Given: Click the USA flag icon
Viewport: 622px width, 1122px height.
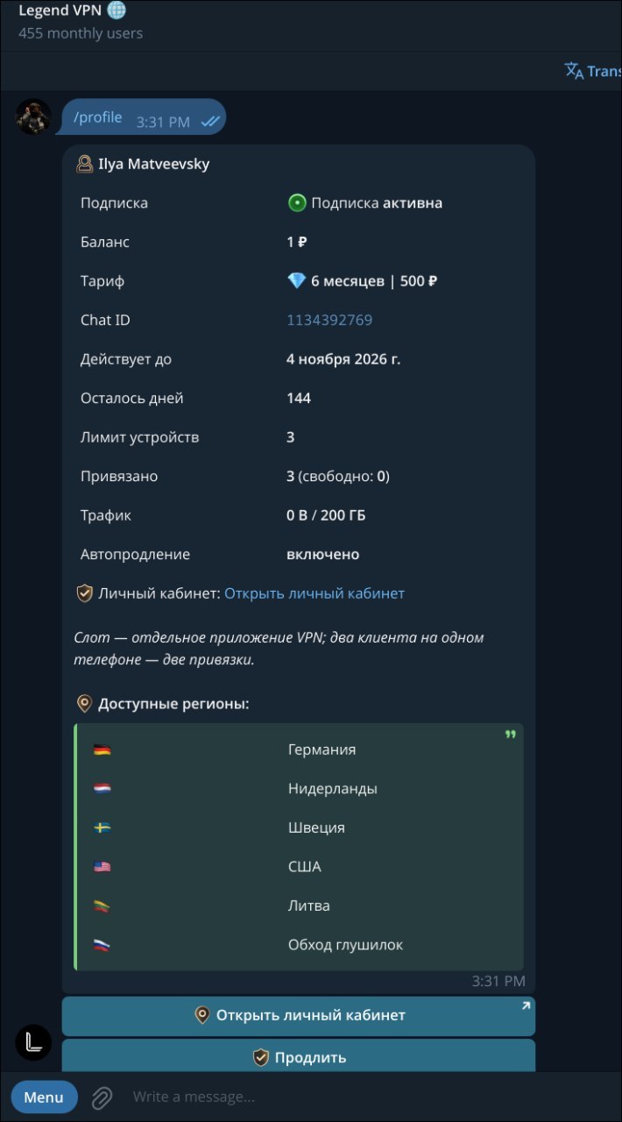Looking at the screenshot, I should click(102, 867).
